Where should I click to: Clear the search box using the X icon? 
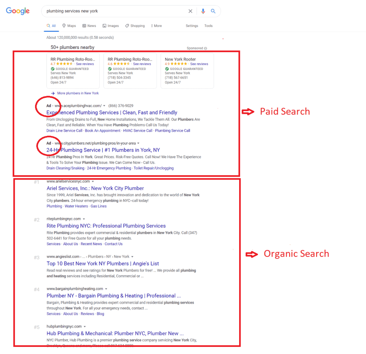pyautogui.click(x=191, y=11)
